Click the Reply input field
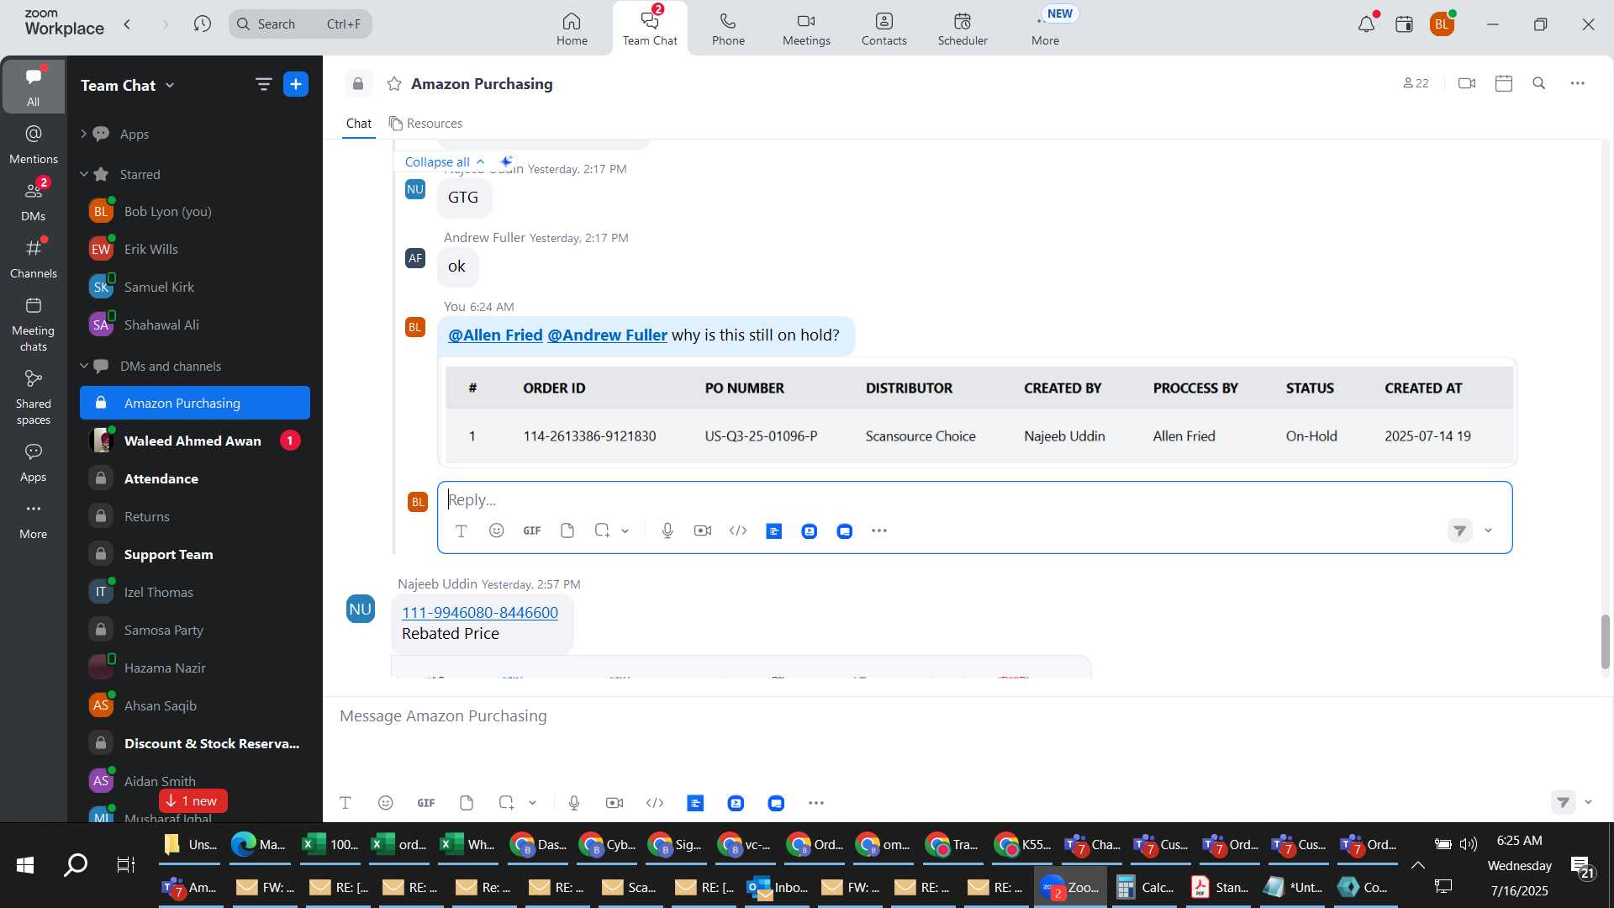Viewport: 1614px width, 908px height. click(x=974, y=499)
